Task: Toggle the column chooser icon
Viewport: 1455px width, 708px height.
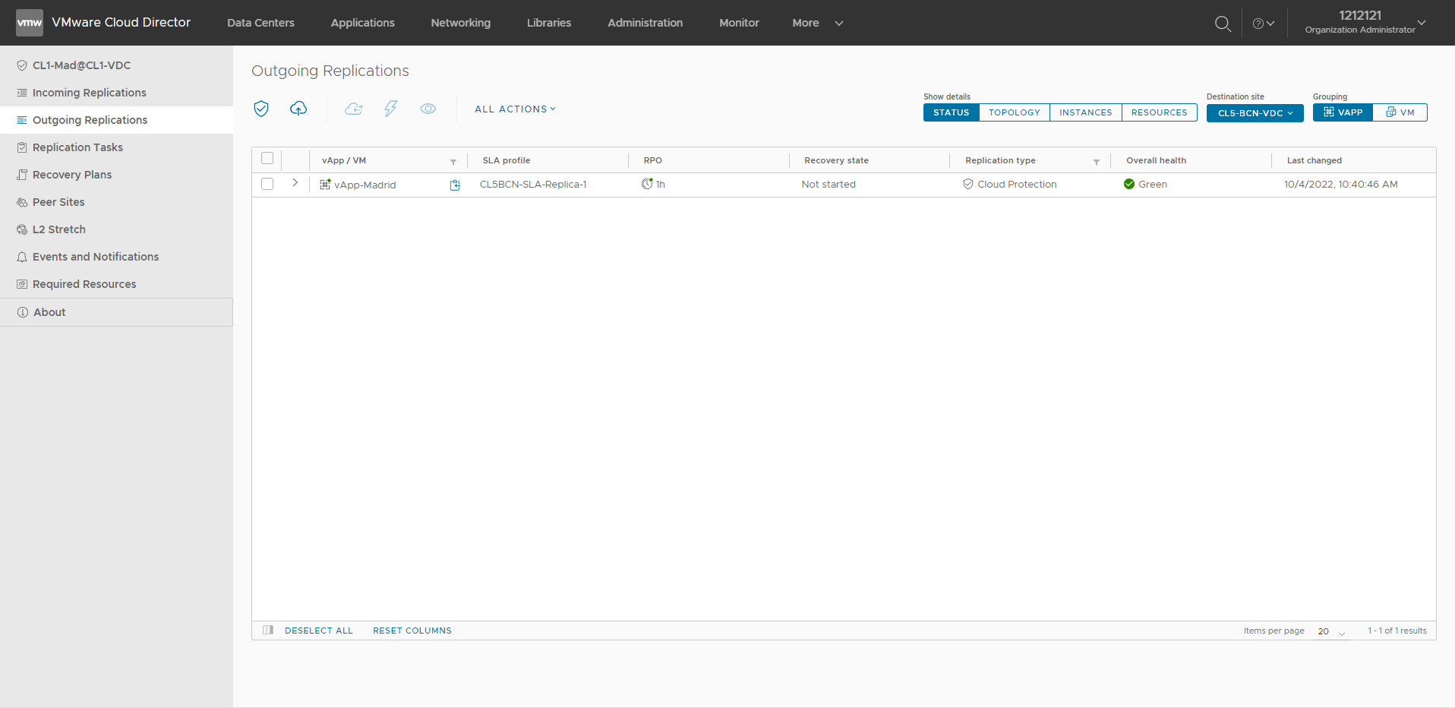Action: [x=268, y=630]
